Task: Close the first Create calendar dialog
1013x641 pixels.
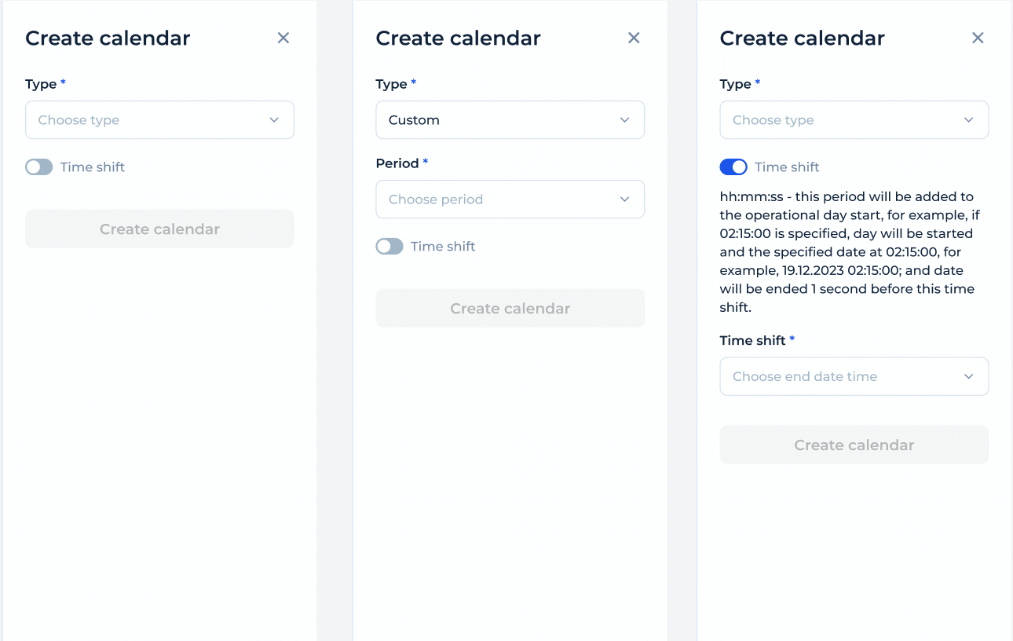Action: point(283,38)
